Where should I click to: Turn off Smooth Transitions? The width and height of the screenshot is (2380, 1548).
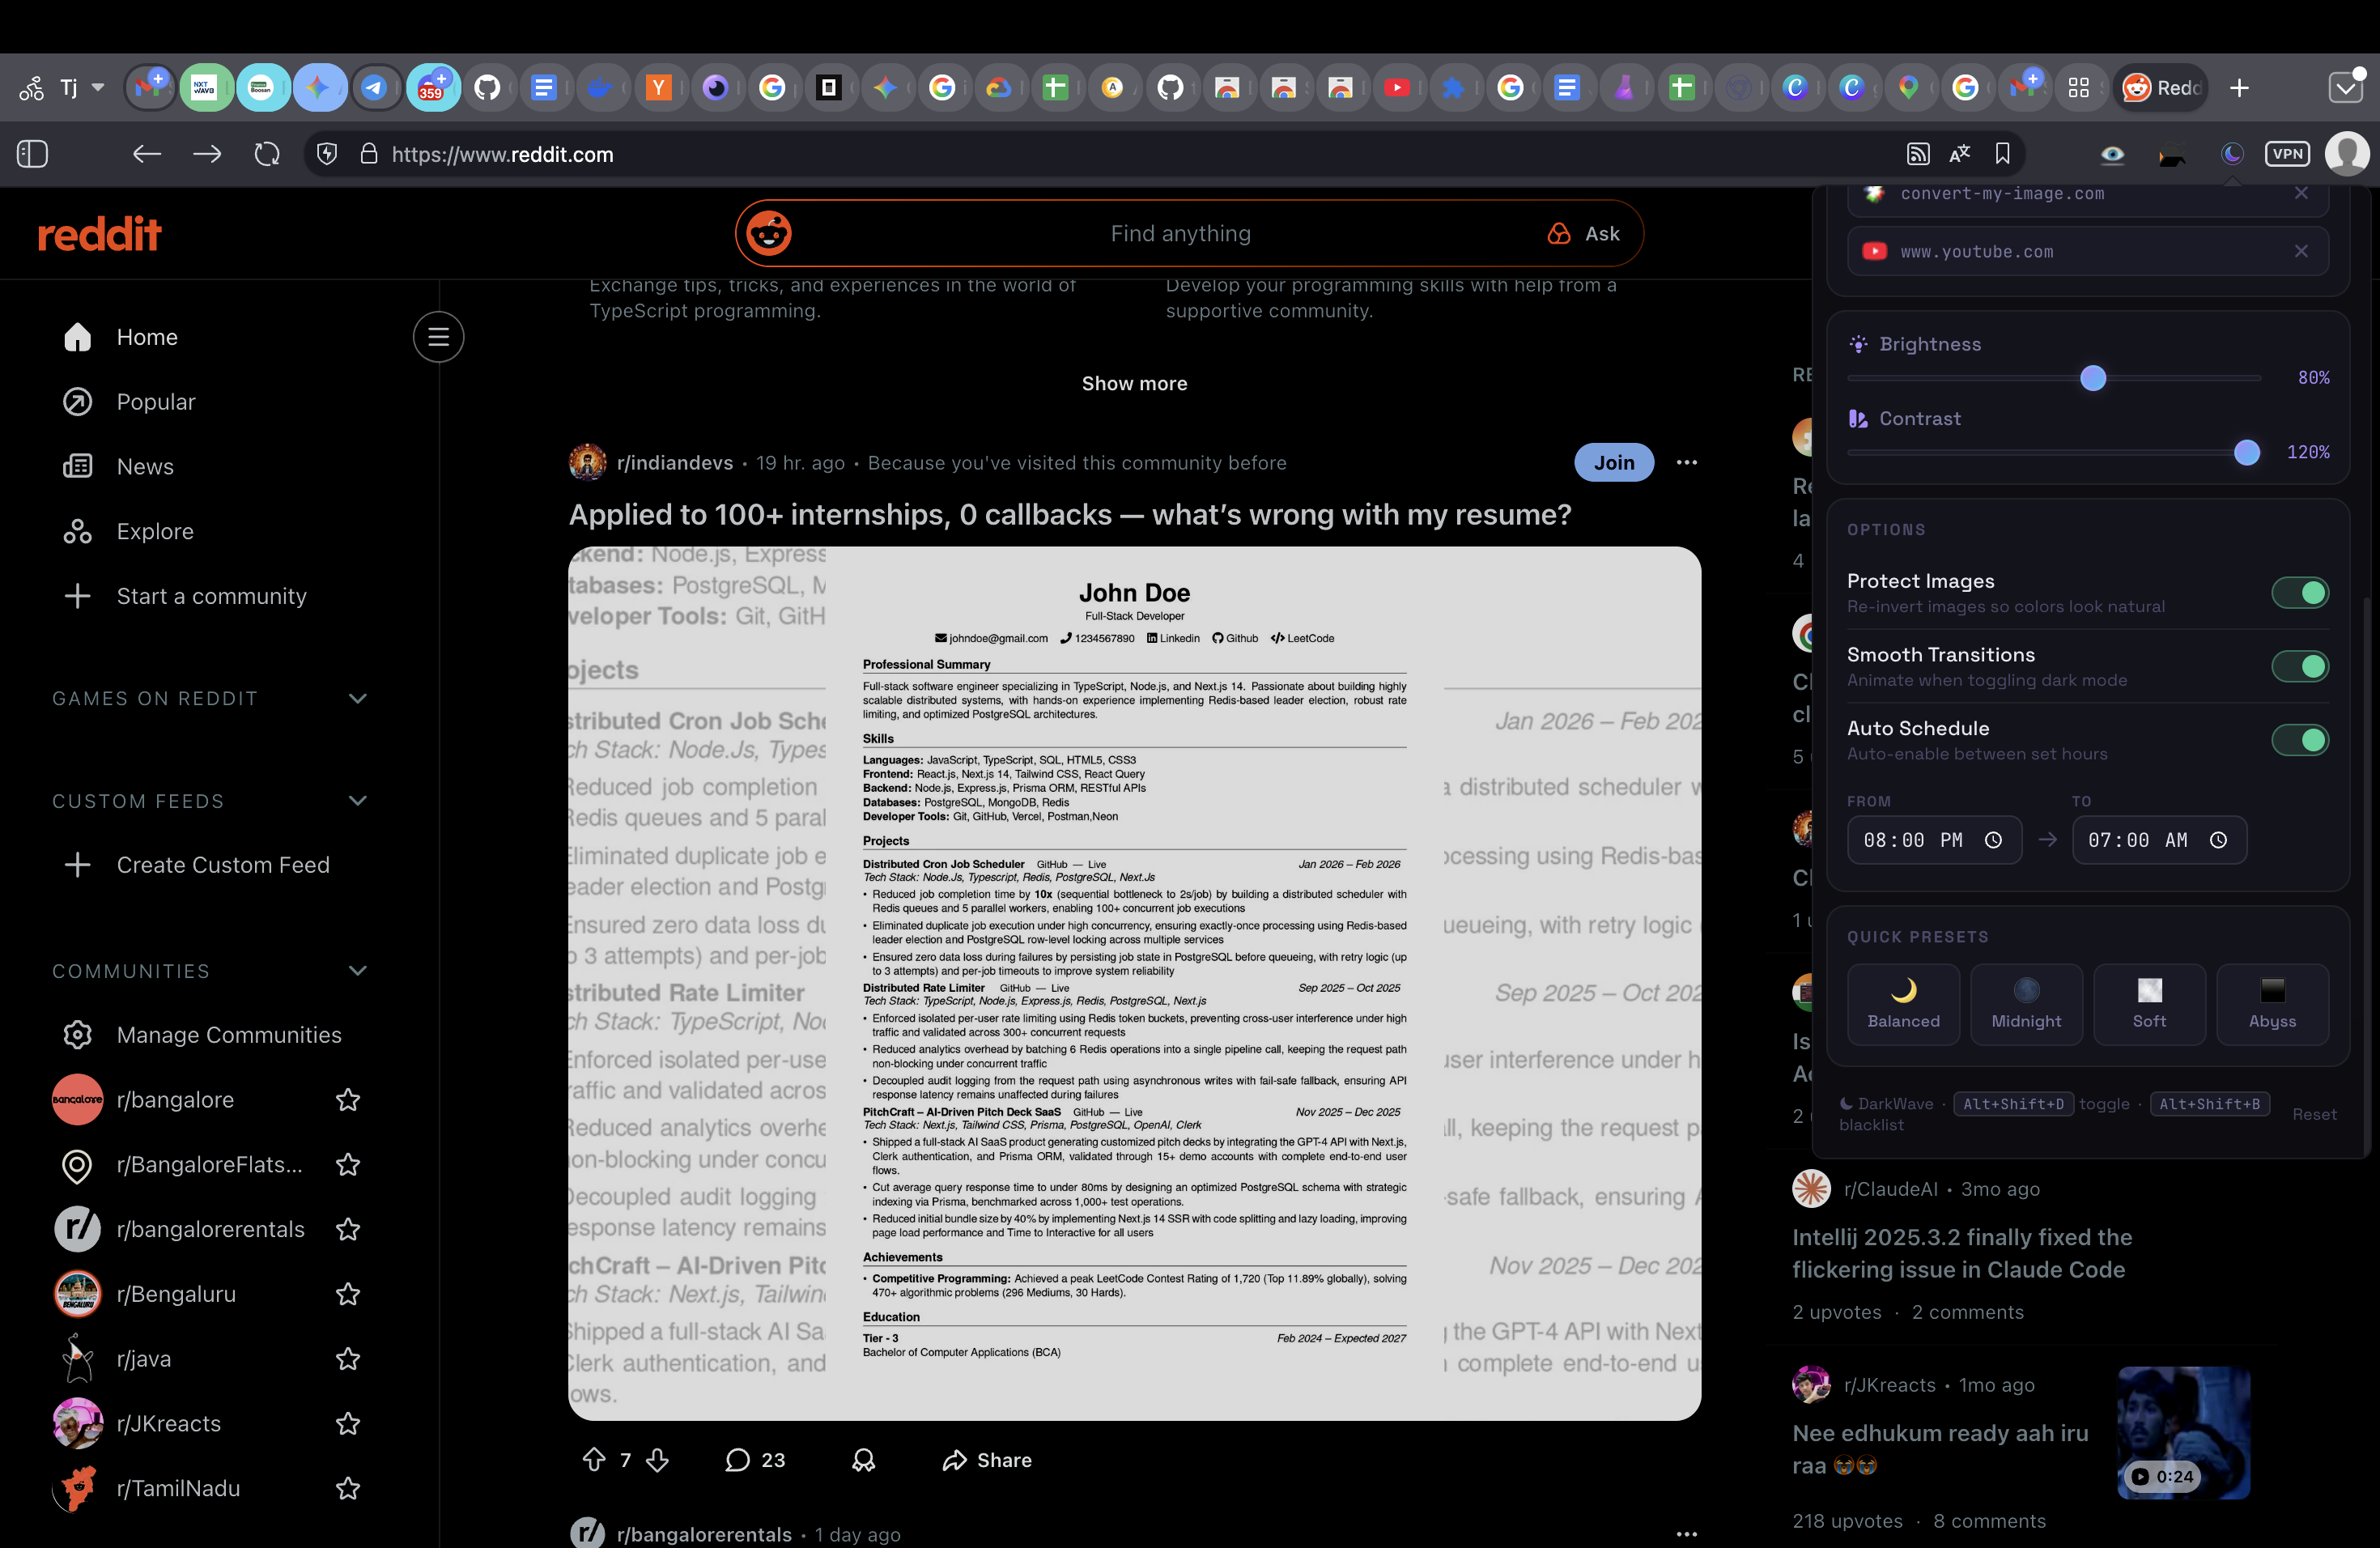2300,666
